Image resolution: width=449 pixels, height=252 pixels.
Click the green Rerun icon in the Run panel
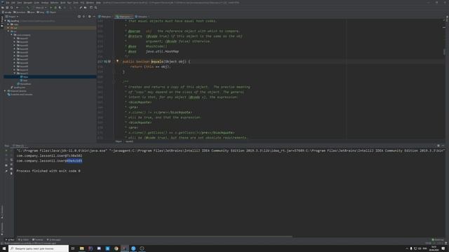(x=6, y=150)
